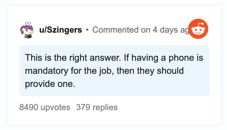227x130 pixels.
Task: Click 'This is the right answer' sentence
Action: [x=73, y=58]
